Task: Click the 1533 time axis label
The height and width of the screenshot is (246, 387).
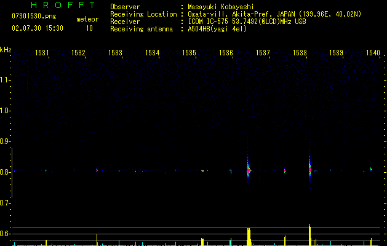Action: [115, 52]
